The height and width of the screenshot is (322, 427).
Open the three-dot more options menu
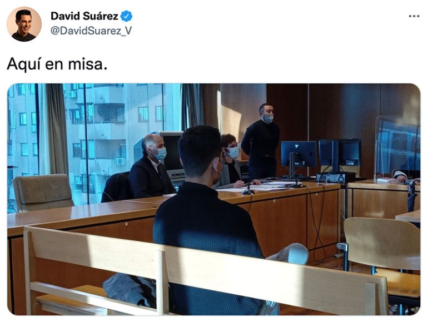414,16
